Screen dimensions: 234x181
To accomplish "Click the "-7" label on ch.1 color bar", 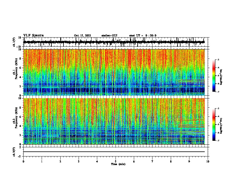I will point(218,92).
